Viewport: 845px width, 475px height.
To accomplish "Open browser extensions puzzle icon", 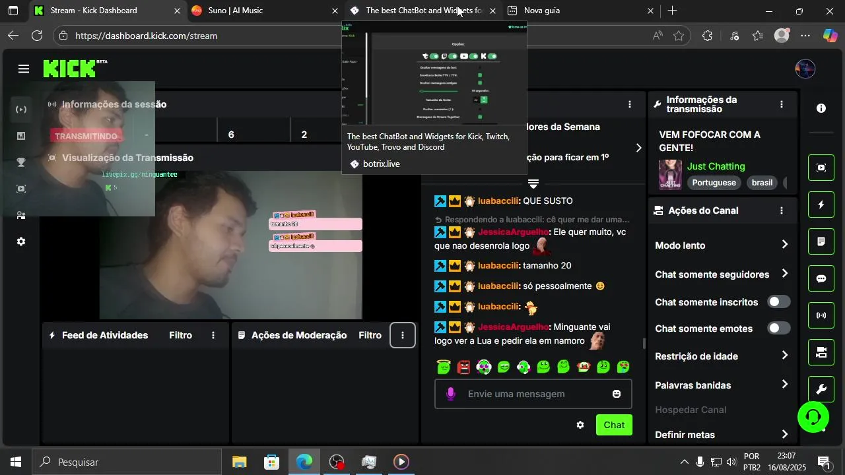I will (x=707, y=36).
